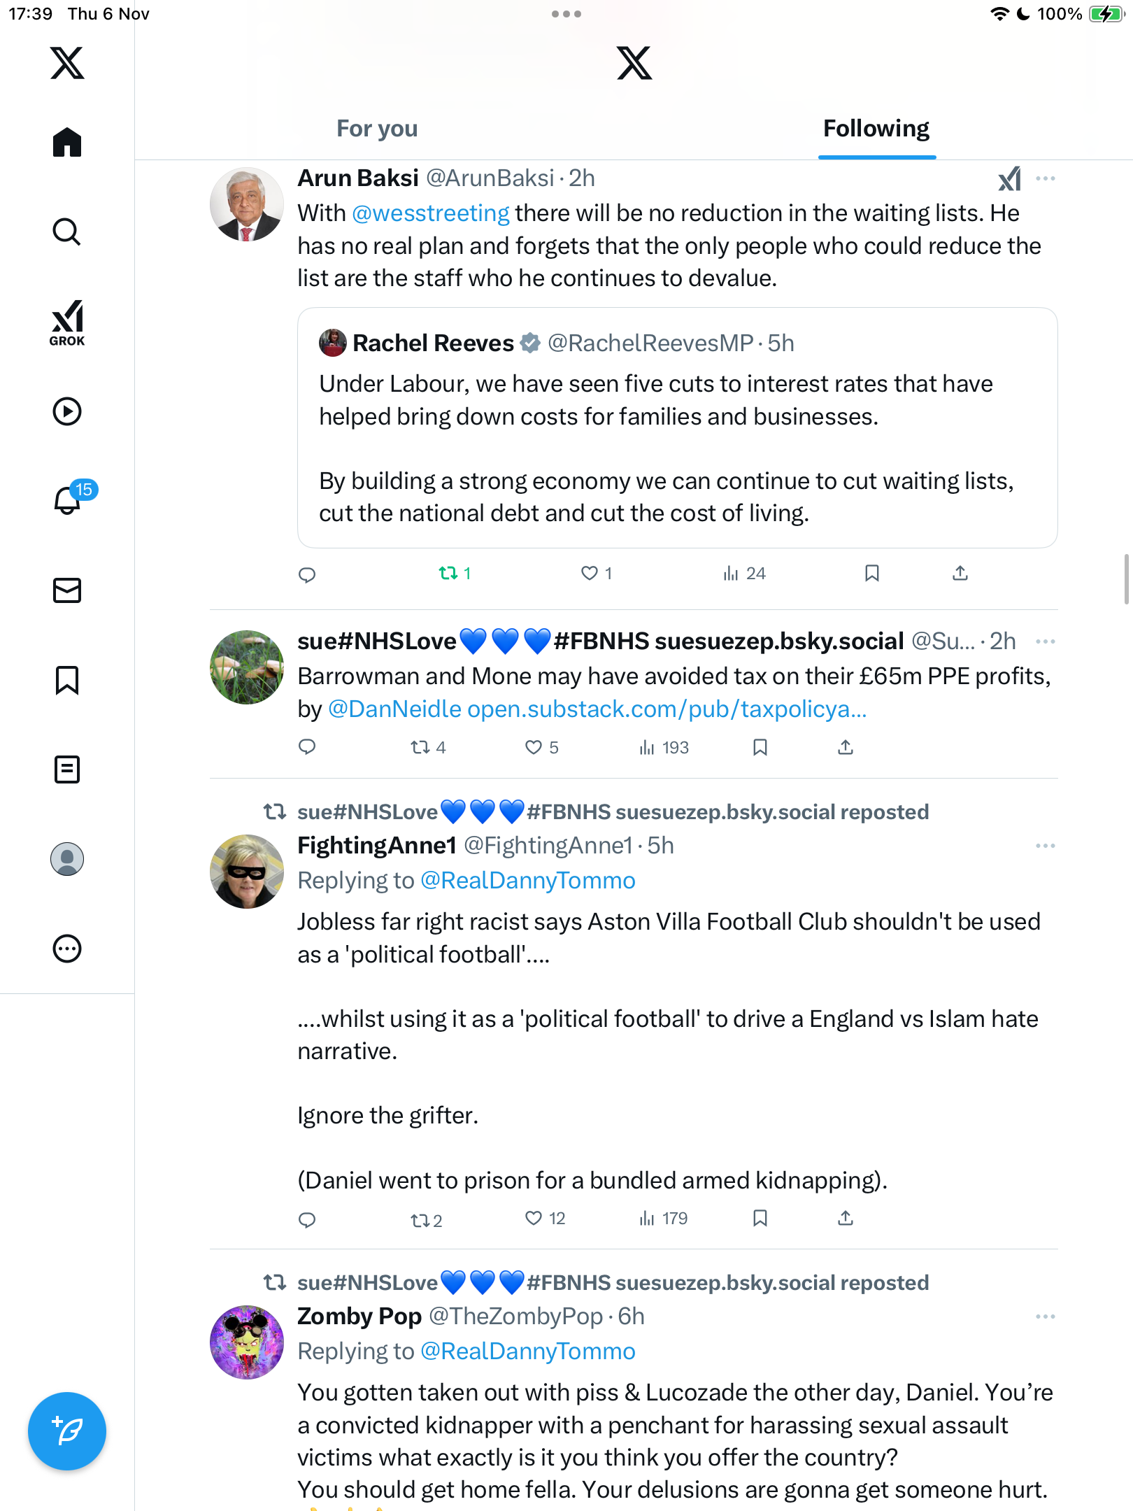Open the Video play icon in sidebar

(x=67, y=411)
